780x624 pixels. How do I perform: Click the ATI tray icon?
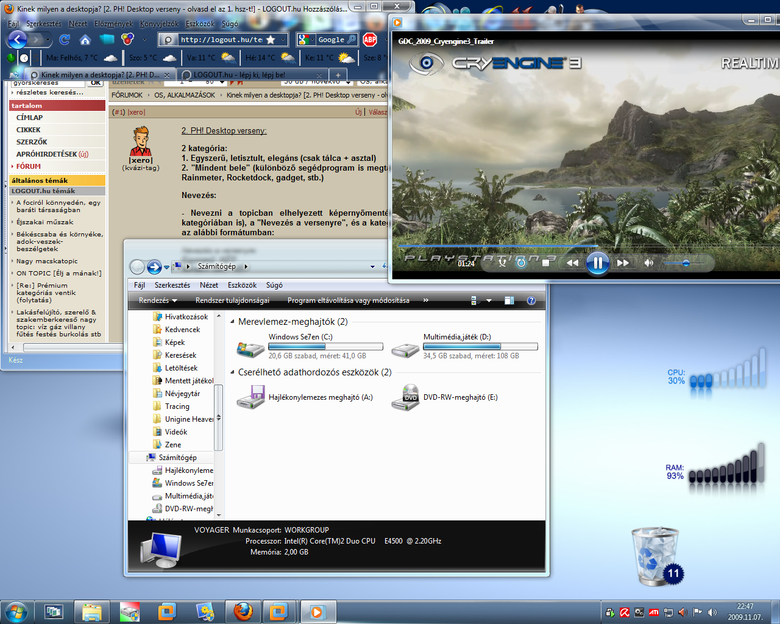[x=653, y=612]
